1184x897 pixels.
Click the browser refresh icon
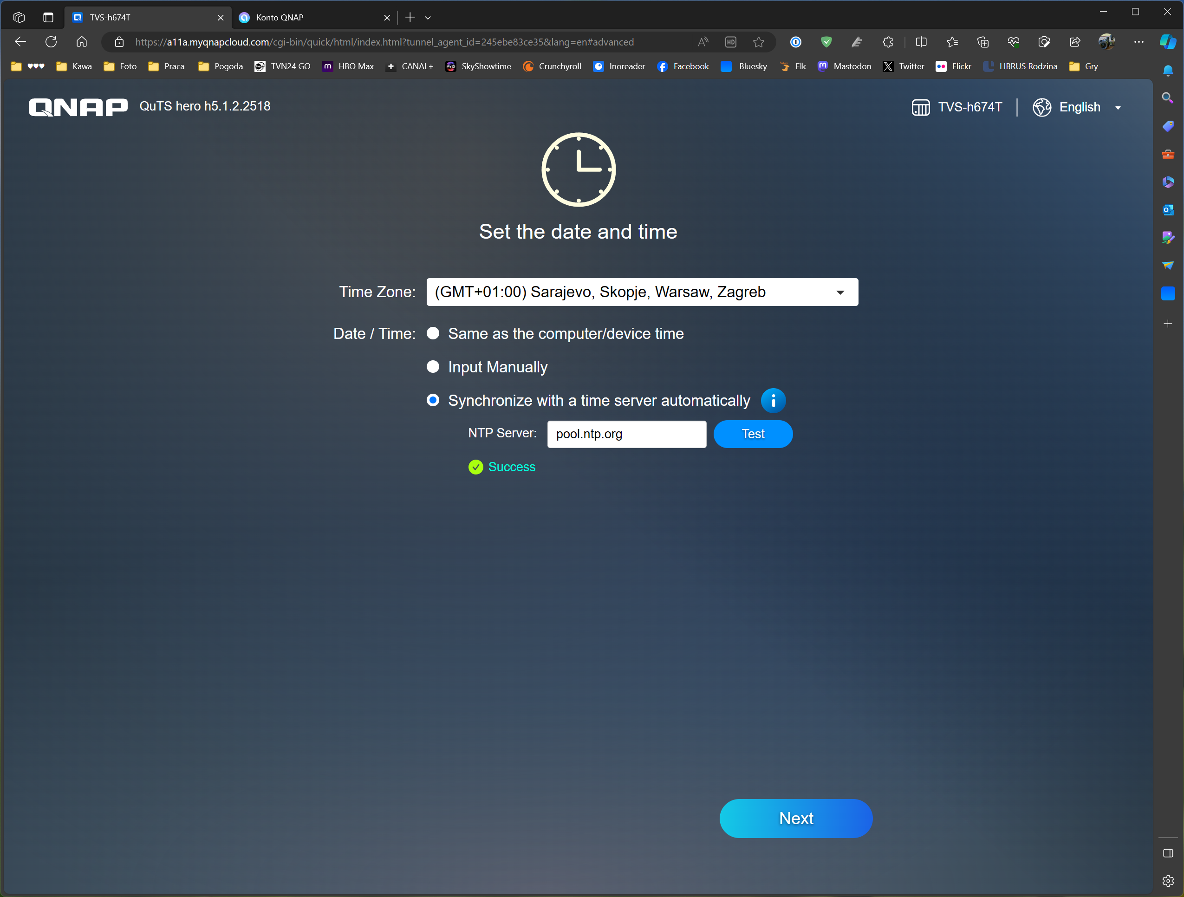tap(51, 42)
